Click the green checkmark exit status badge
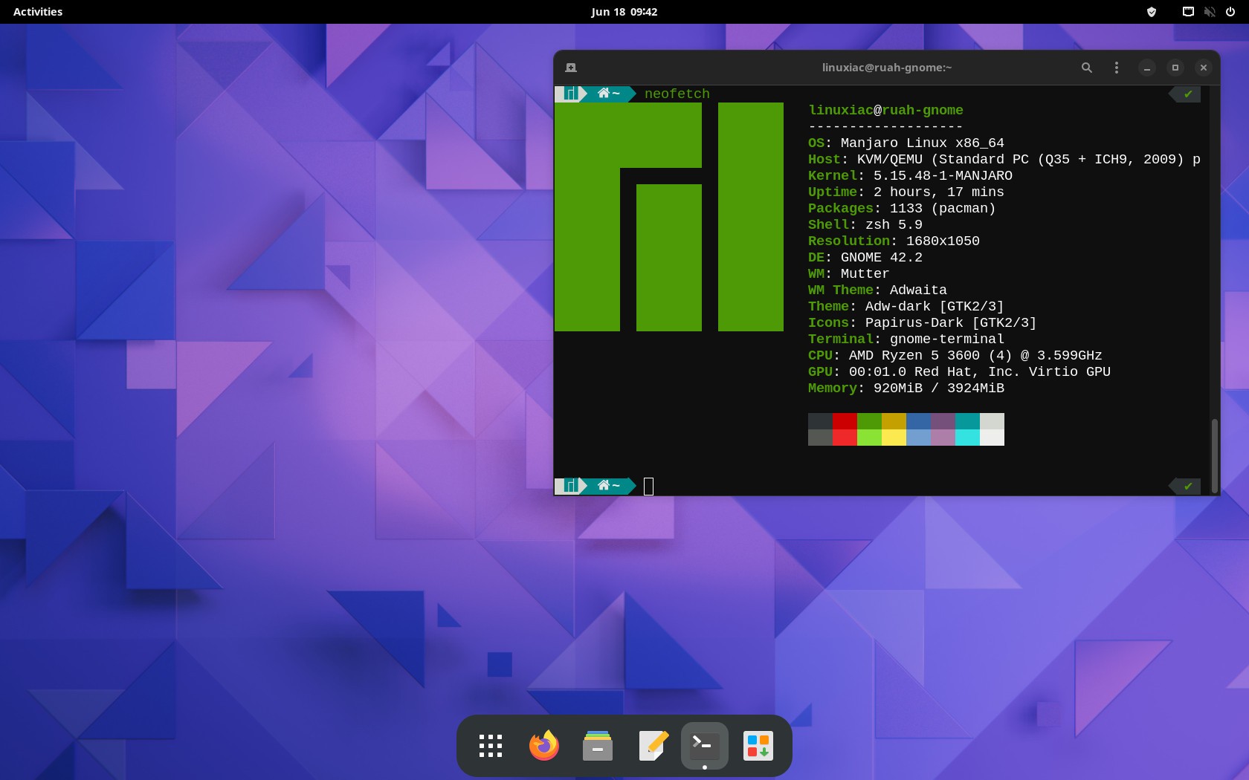 pos(1186,94)
